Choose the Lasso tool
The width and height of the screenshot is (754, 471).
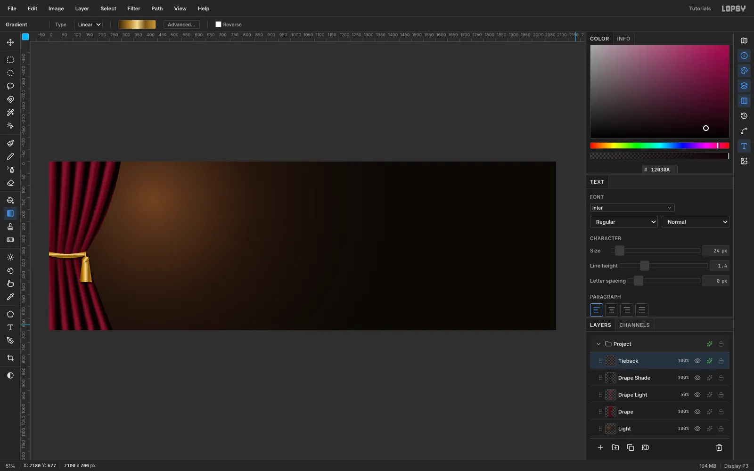click(10, 86)
